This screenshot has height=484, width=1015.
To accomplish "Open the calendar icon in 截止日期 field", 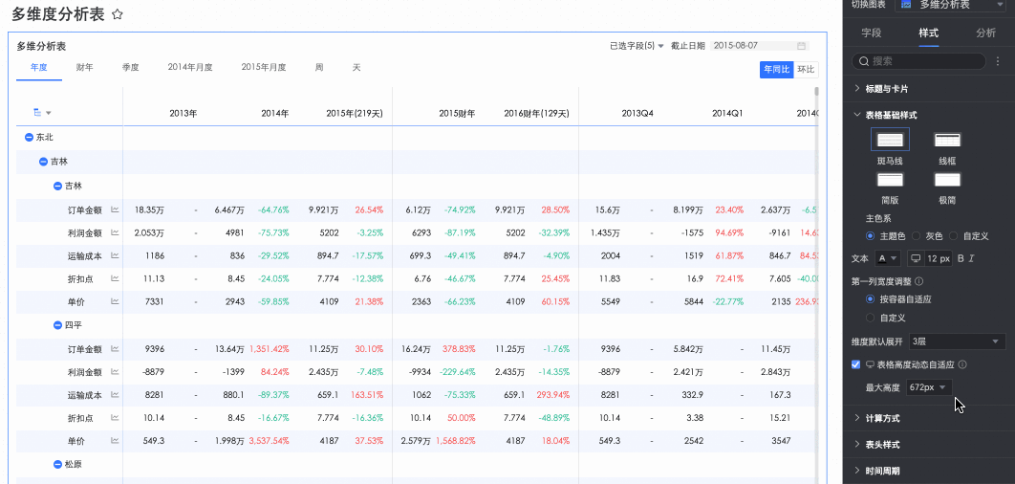I will pos(802,46).
